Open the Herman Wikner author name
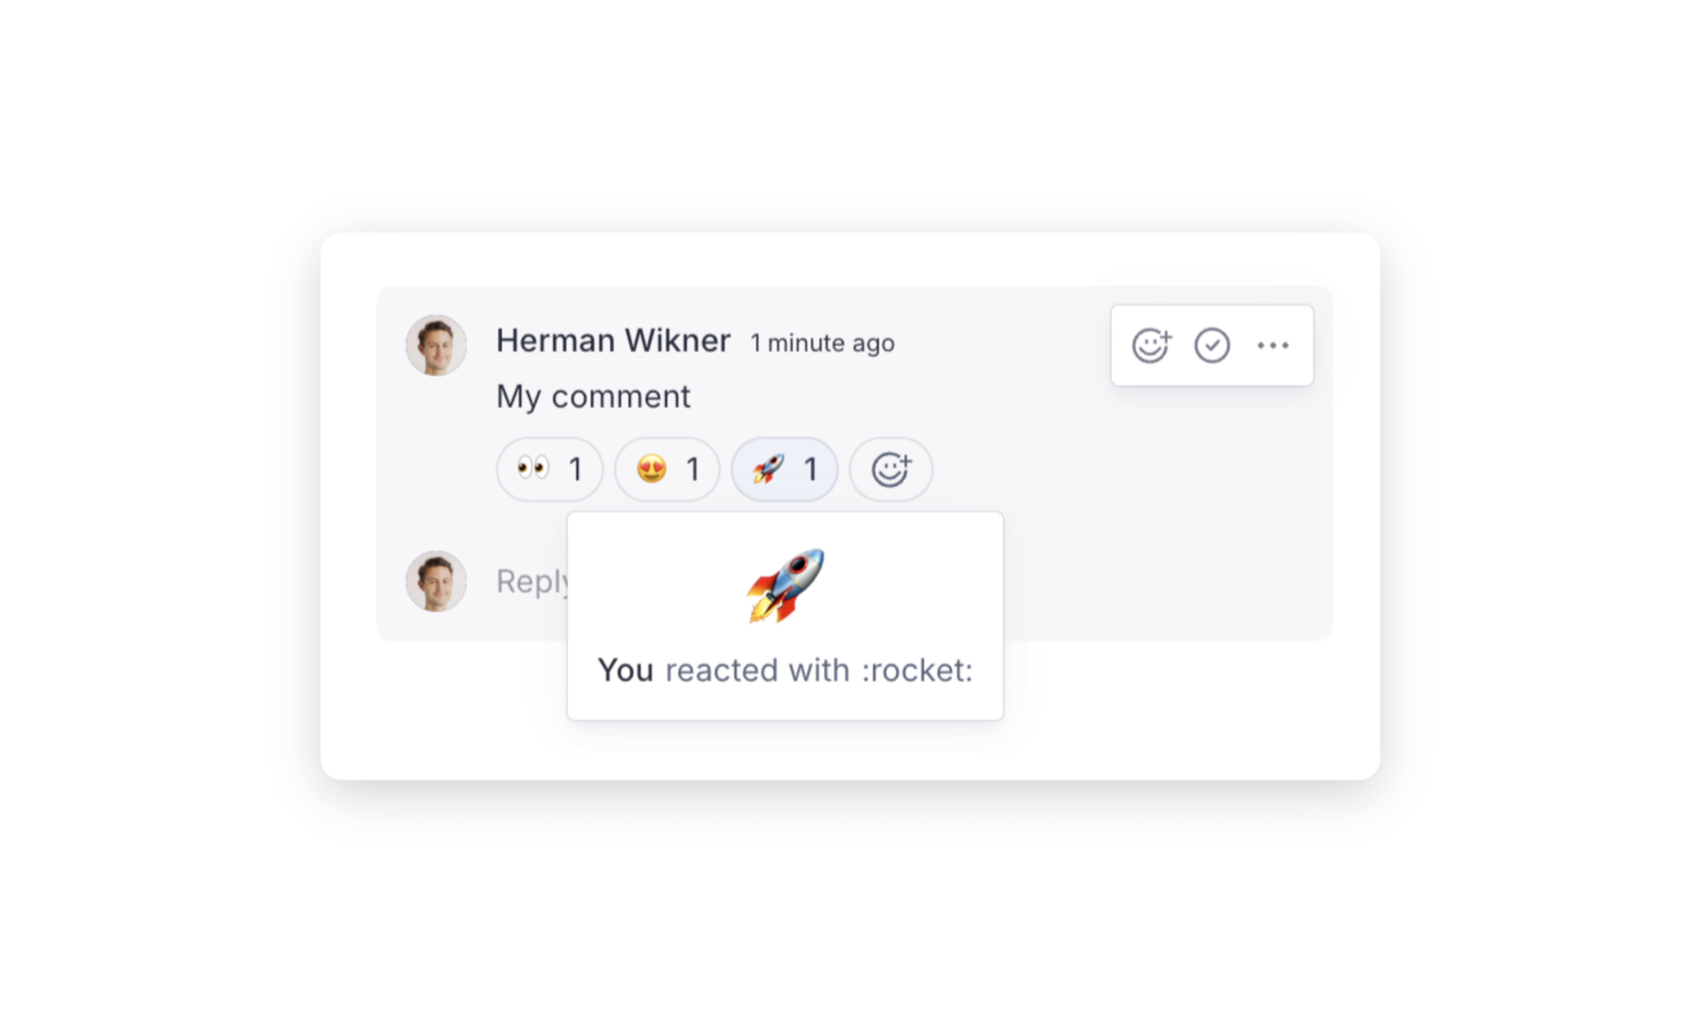The height and width of the screenshot is (1032, 1692). [613, 341]
